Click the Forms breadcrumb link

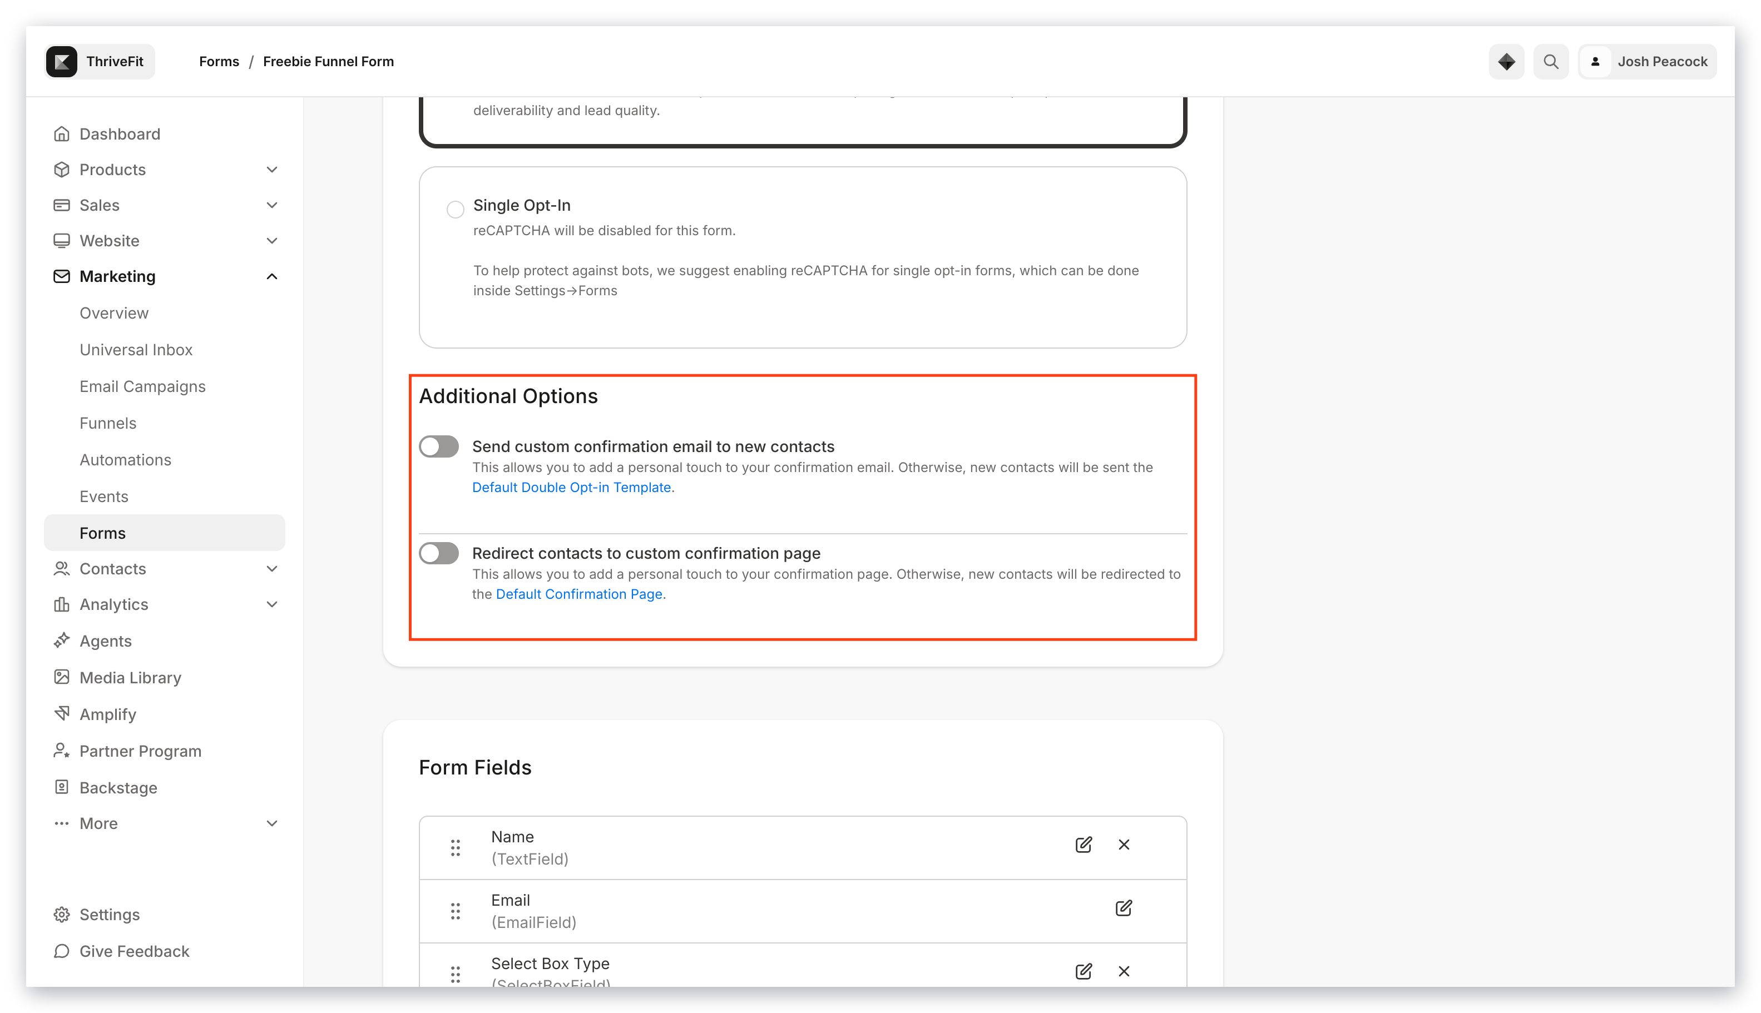(219, 61)
